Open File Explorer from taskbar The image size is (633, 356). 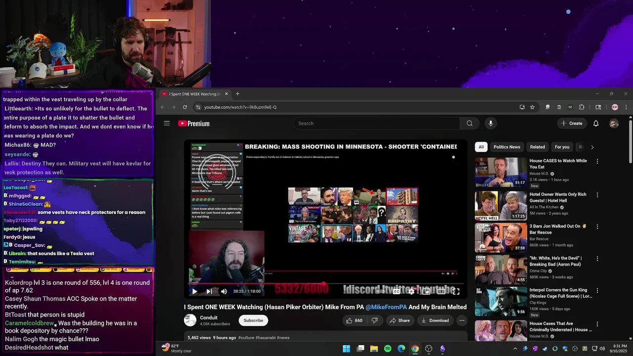coord(374,349)
